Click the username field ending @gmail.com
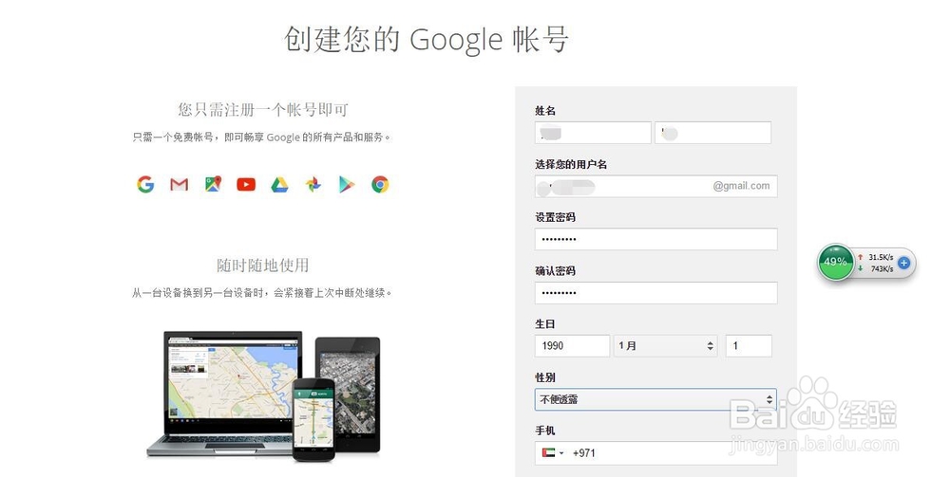Viewport: 950px width, 477px height. (656, 186)
